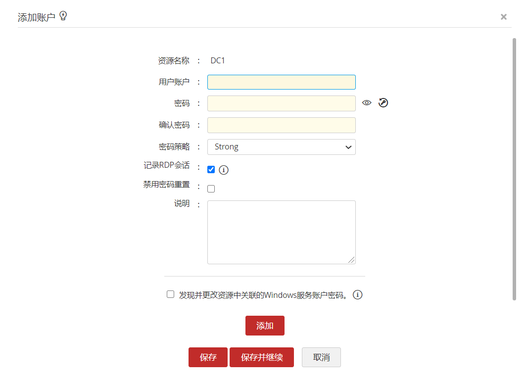
Task: Focus the 用户账户 input field
Action: coord(281,82)
